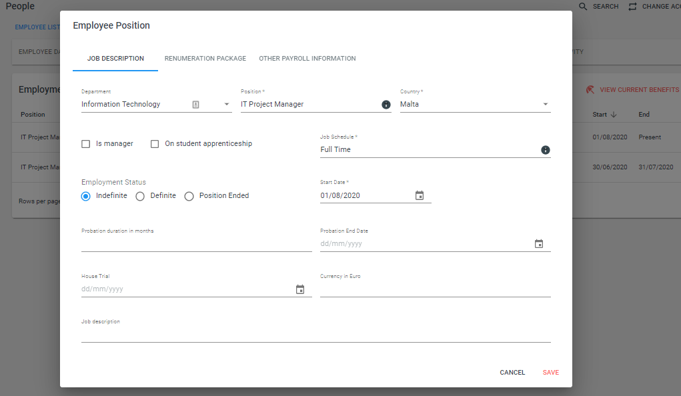681x396 pixels.
Task: Click the Position column header
Action: click(x=33, y=115)
